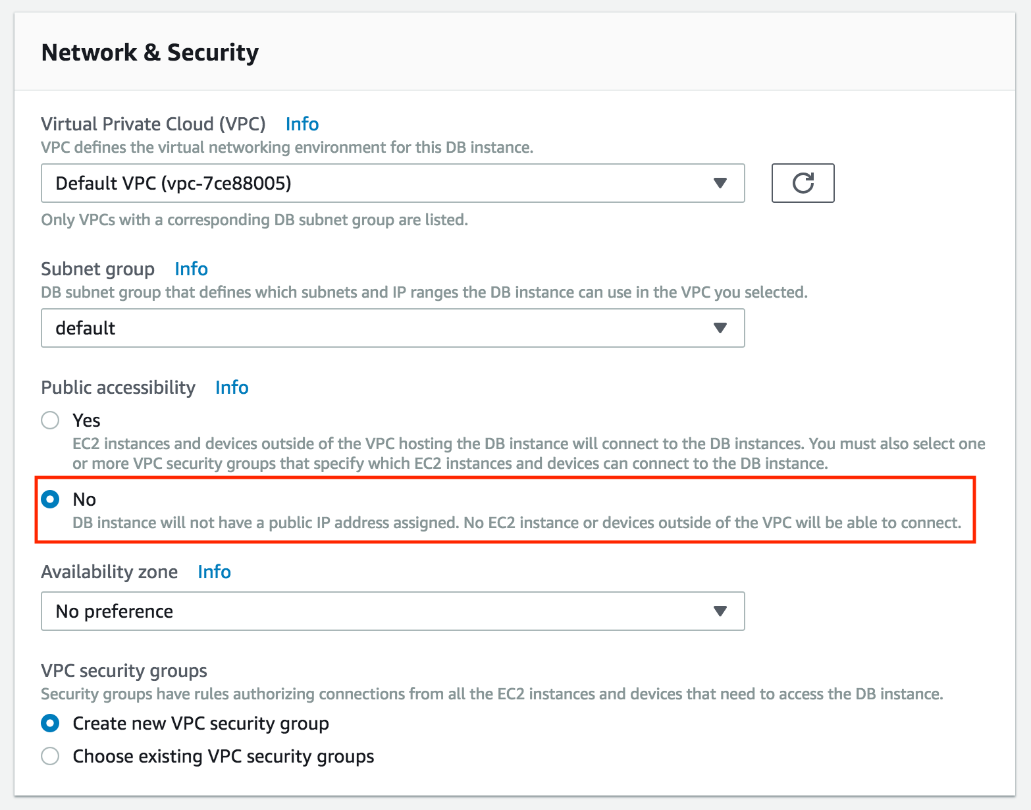Image resolution: width=1031 pixels, height=810 pixels.
Task: Click the default subnet group field
Action: 329,328
